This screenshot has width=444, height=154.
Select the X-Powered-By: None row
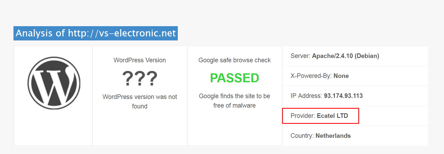(x=355, y=76)
